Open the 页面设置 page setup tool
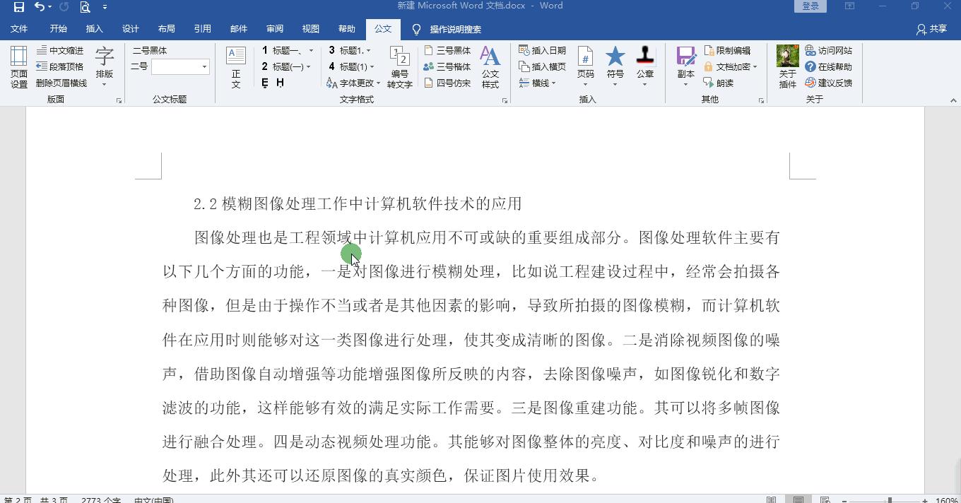 [18, 67]
